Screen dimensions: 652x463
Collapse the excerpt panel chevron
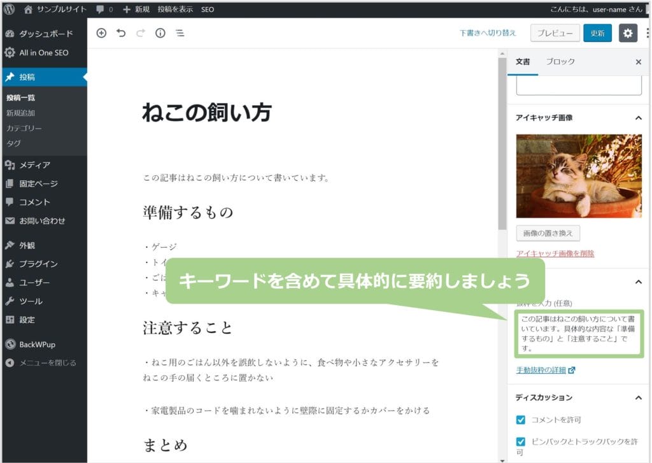(x=639, y=282)
